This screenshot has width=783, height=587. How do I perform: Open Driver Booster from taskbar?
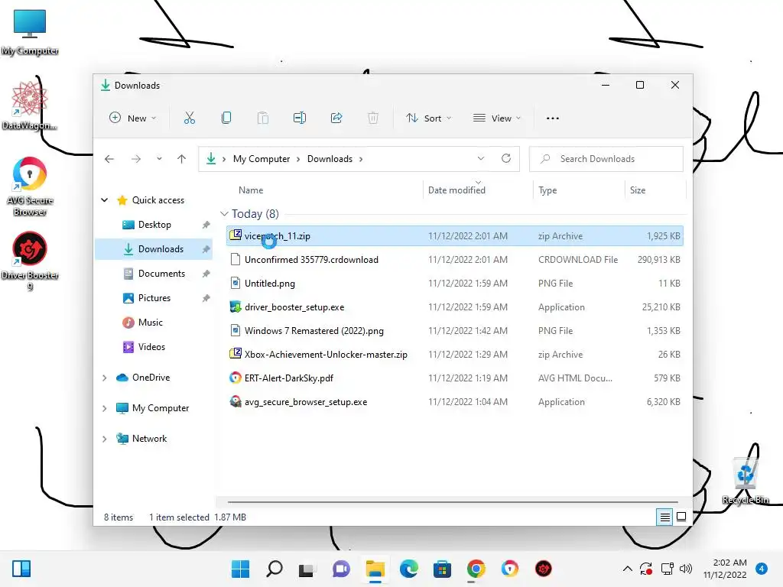(544, 569)
